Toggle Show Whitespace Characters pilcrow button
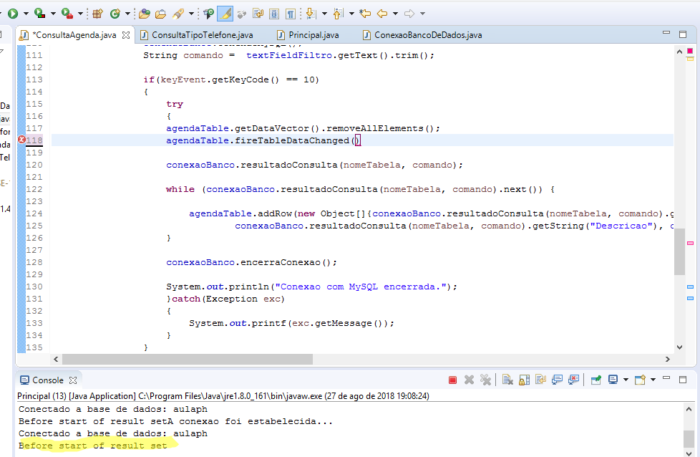700x457 pixels. pos(290,14)
